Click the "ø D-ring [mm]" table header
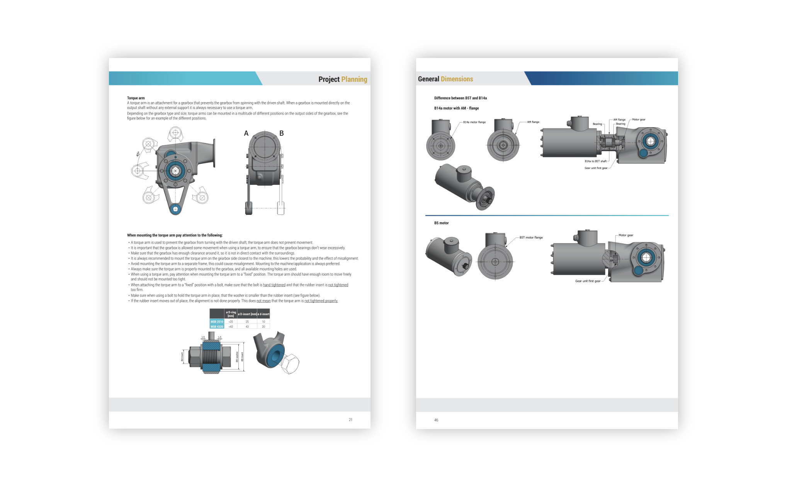The image size is (787, 487). pos(231,314)
